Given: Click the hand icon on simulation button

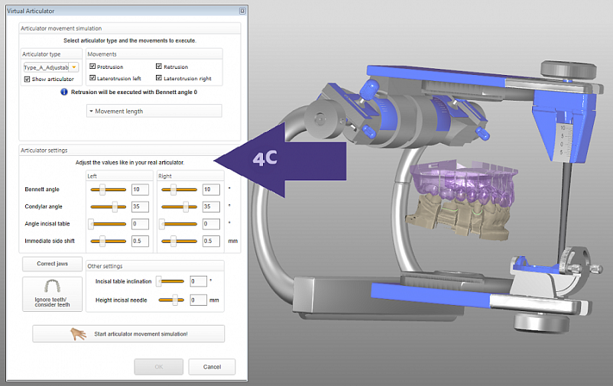Looking at the screenshot, I should tap(78, 333).
